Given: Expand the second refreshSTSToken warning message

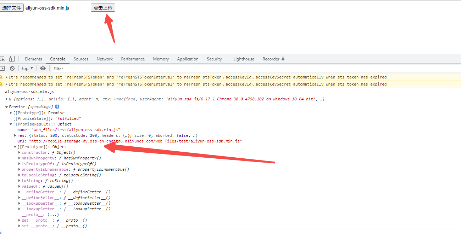Looking at the screenshot, I should click(6, 84).
